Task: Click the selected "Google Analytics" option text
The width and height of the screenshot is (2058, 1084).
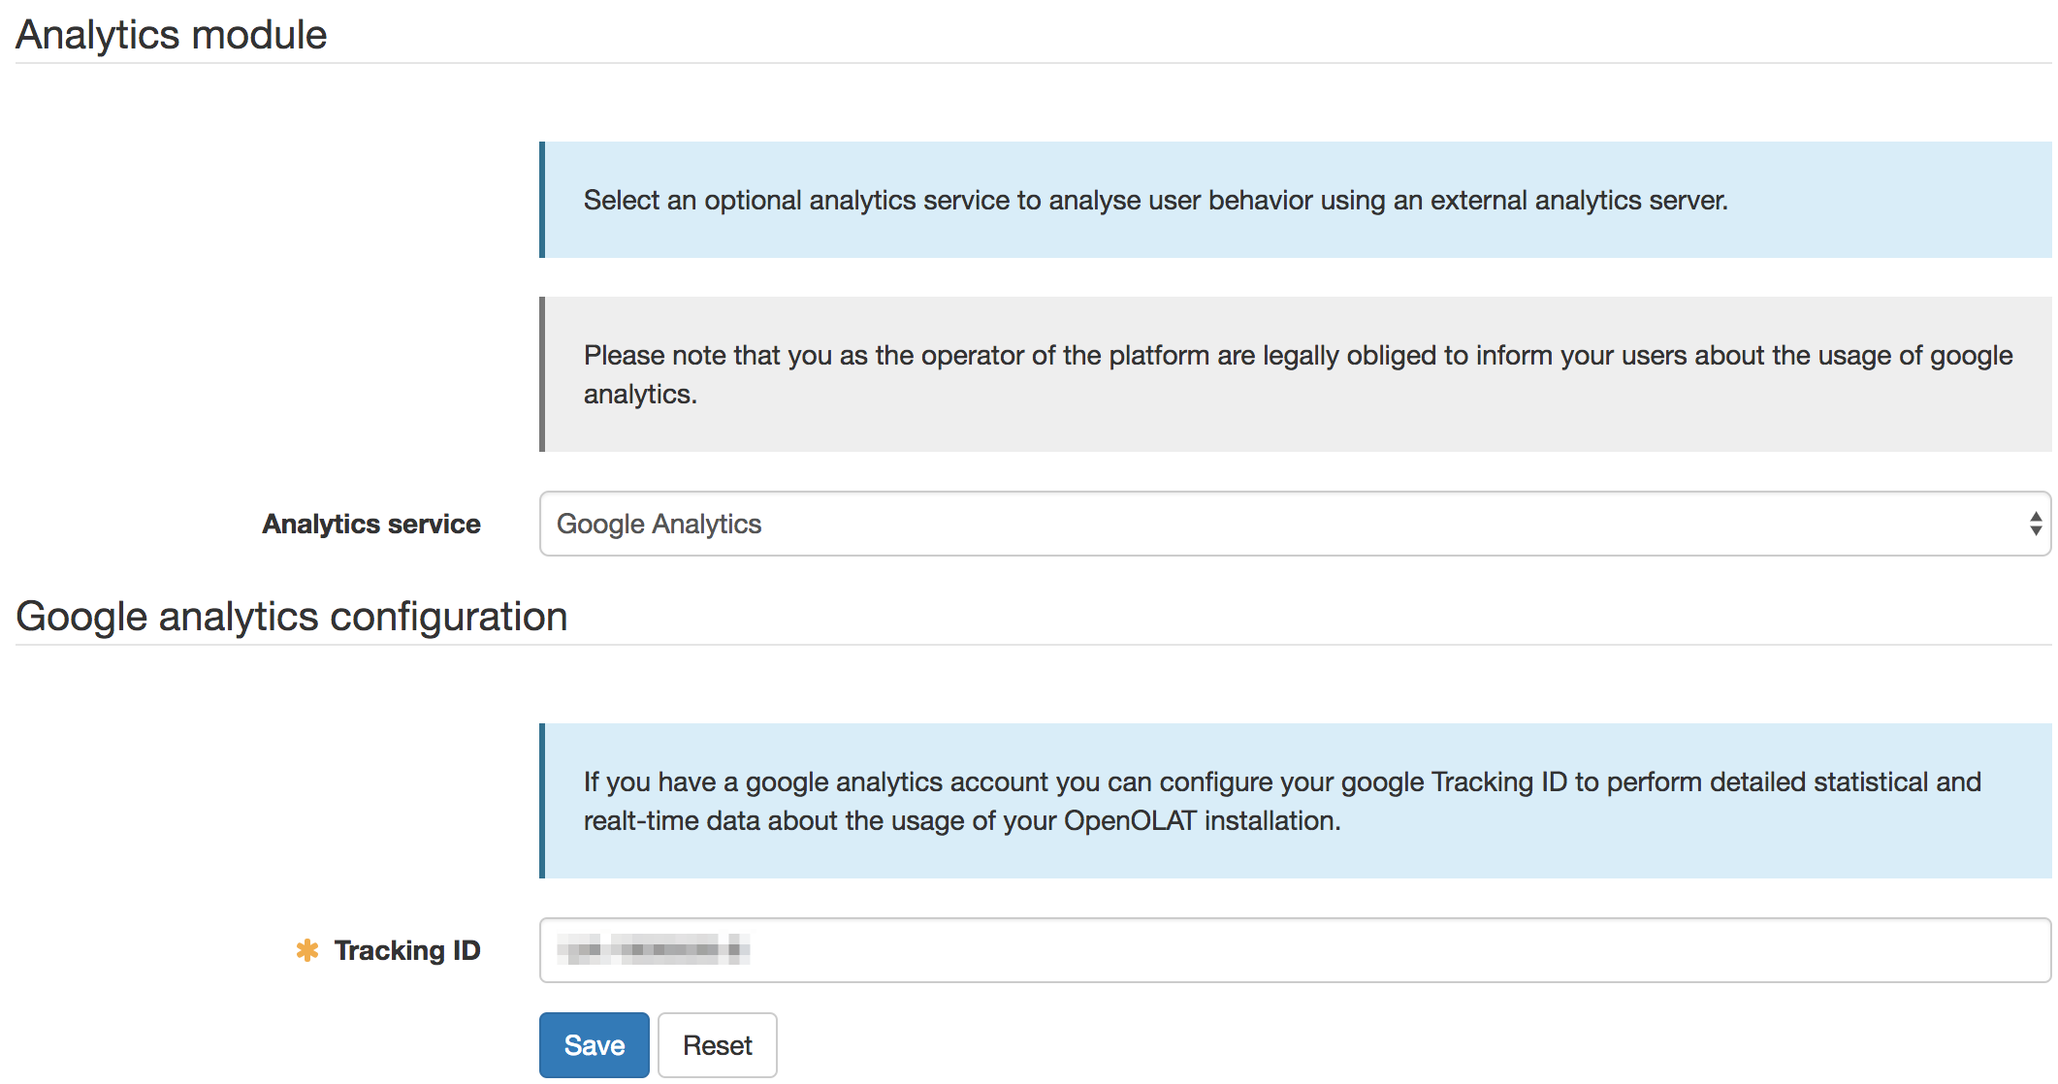Action: click(x=659, y=524)
